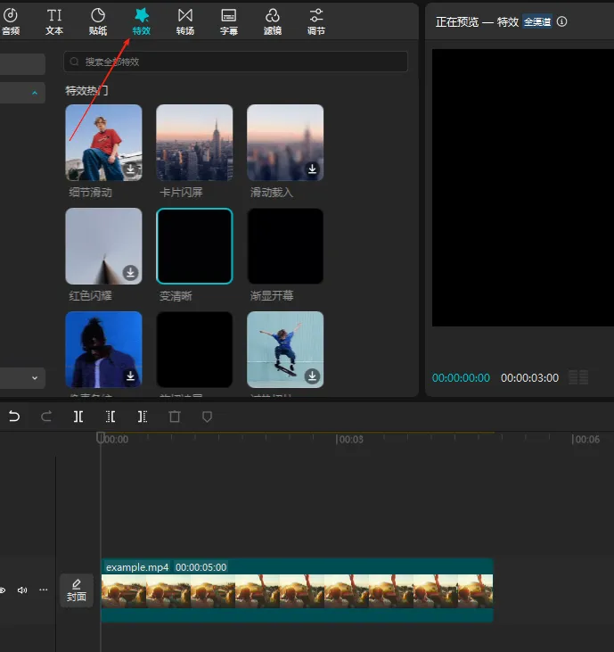Click the delete-right trim tool icon

pyautogui.click(x=143, y=417)
